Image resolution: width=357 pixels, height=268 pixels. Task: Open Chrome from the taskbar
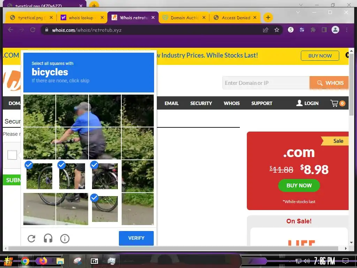point(25,261)
